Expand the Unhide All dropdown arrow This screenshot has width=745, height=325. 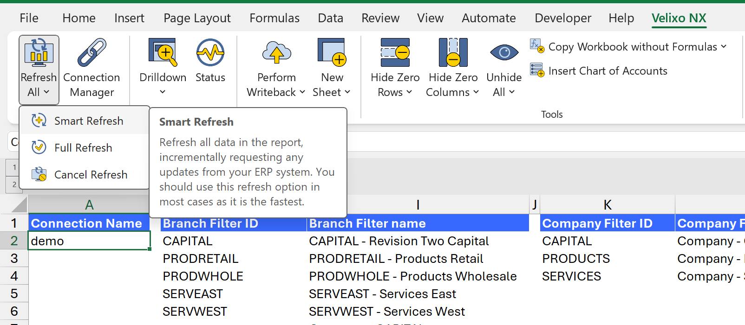(x=512, y=92)
